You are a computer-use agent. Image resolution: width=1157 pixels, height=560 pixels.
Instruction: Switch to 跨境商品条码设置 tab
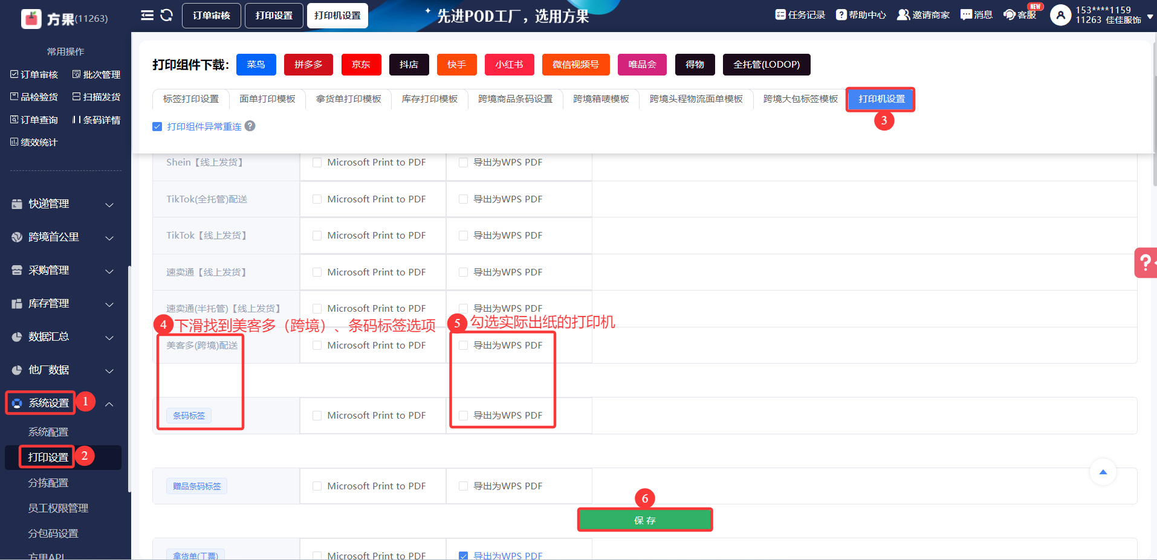pyautogui.click(x=515, y=99)
